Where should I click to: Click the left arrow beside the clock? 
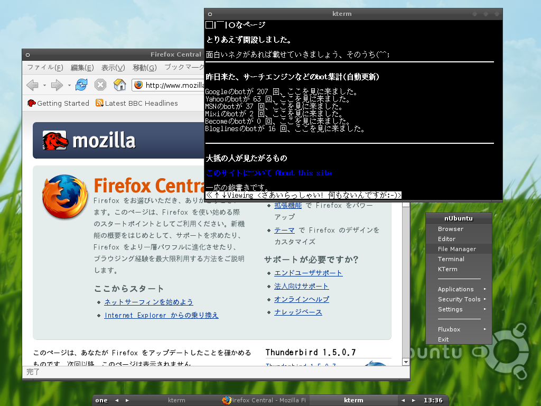[403, 401]
